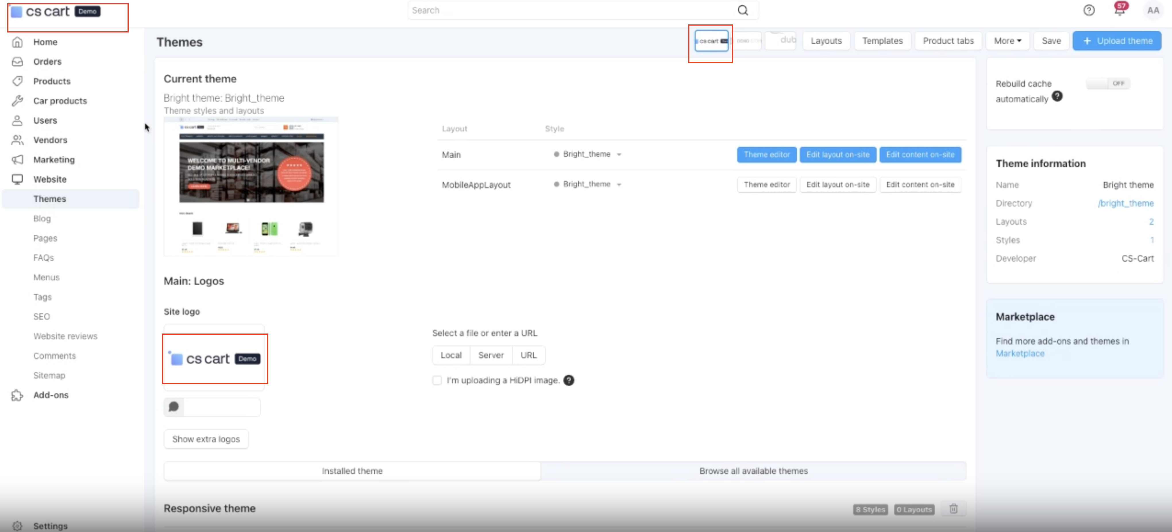The height and width of the screenshot is (532, 1172).
Task: Open Theme editor for Main layout
Action: [767, 155]
